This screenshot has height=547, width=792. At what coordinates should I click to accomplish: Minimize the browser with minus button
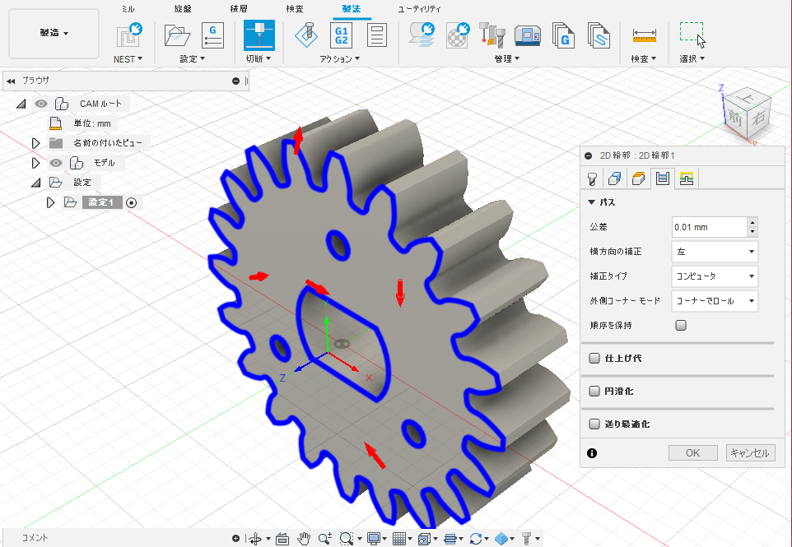point(235,81)
